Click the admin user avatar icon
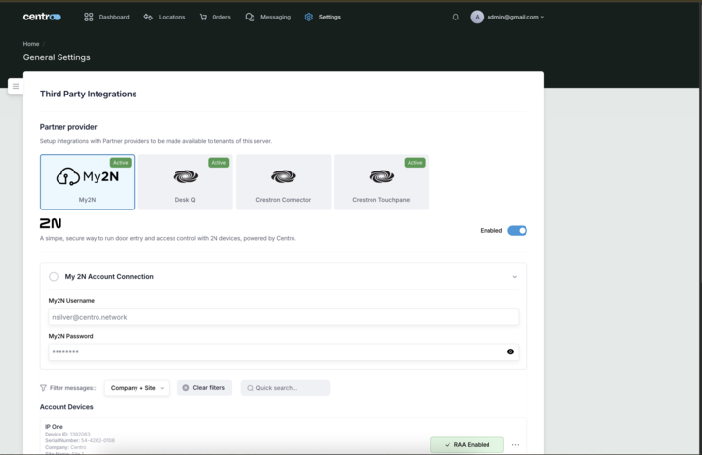The width and height of the screenshot is (702, 455). pyautogui.click(x=477, y=17)
